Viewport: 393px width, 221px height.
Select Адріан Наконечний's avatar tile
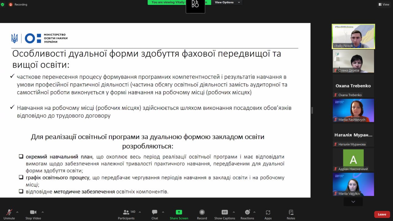tap(353, 160)
